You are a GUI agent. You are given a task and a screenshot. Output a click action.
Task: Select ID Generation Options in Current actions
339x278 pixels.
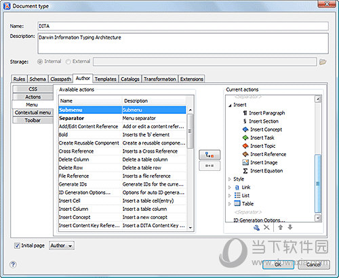(259, 220)
